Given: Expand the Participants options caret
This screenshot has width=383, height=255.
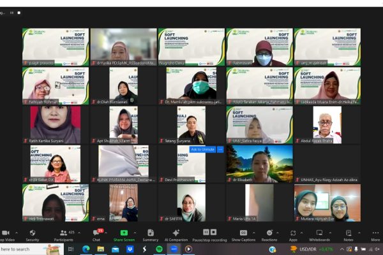Looking at the screenshot, I should point(79,233).
